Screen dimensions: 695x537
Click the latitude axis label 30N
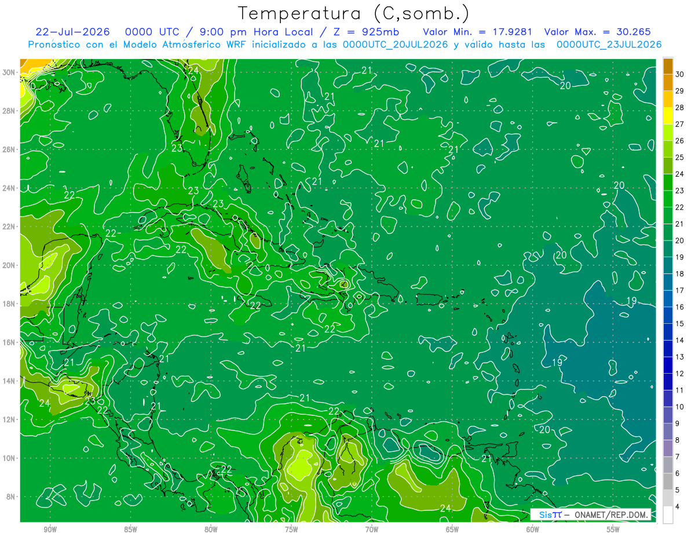pyautogui.click(x=10, y=72)
